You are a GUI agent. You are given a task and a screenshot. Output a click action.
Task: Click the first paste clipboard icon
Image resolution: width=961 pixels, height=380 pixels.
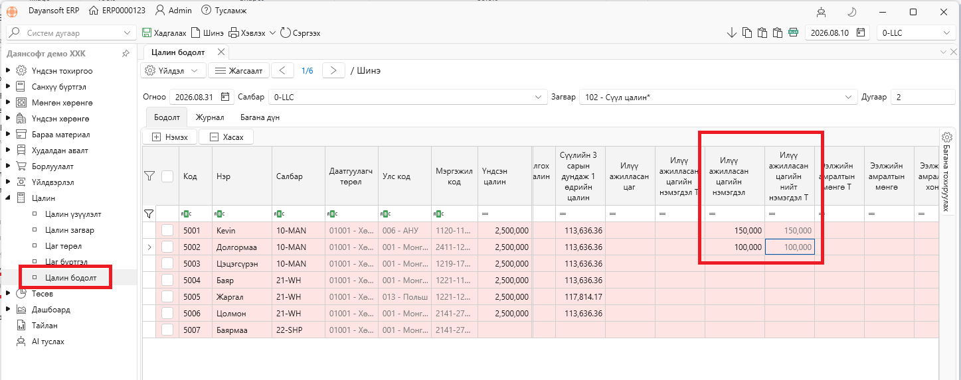point(762,32)
